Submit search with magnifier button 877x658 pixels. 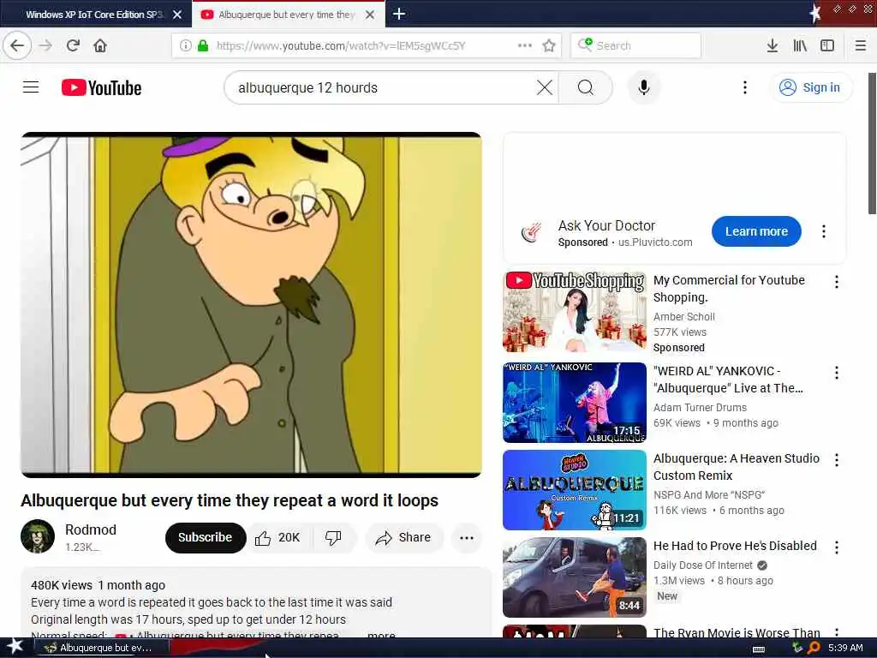pos(586,87)
